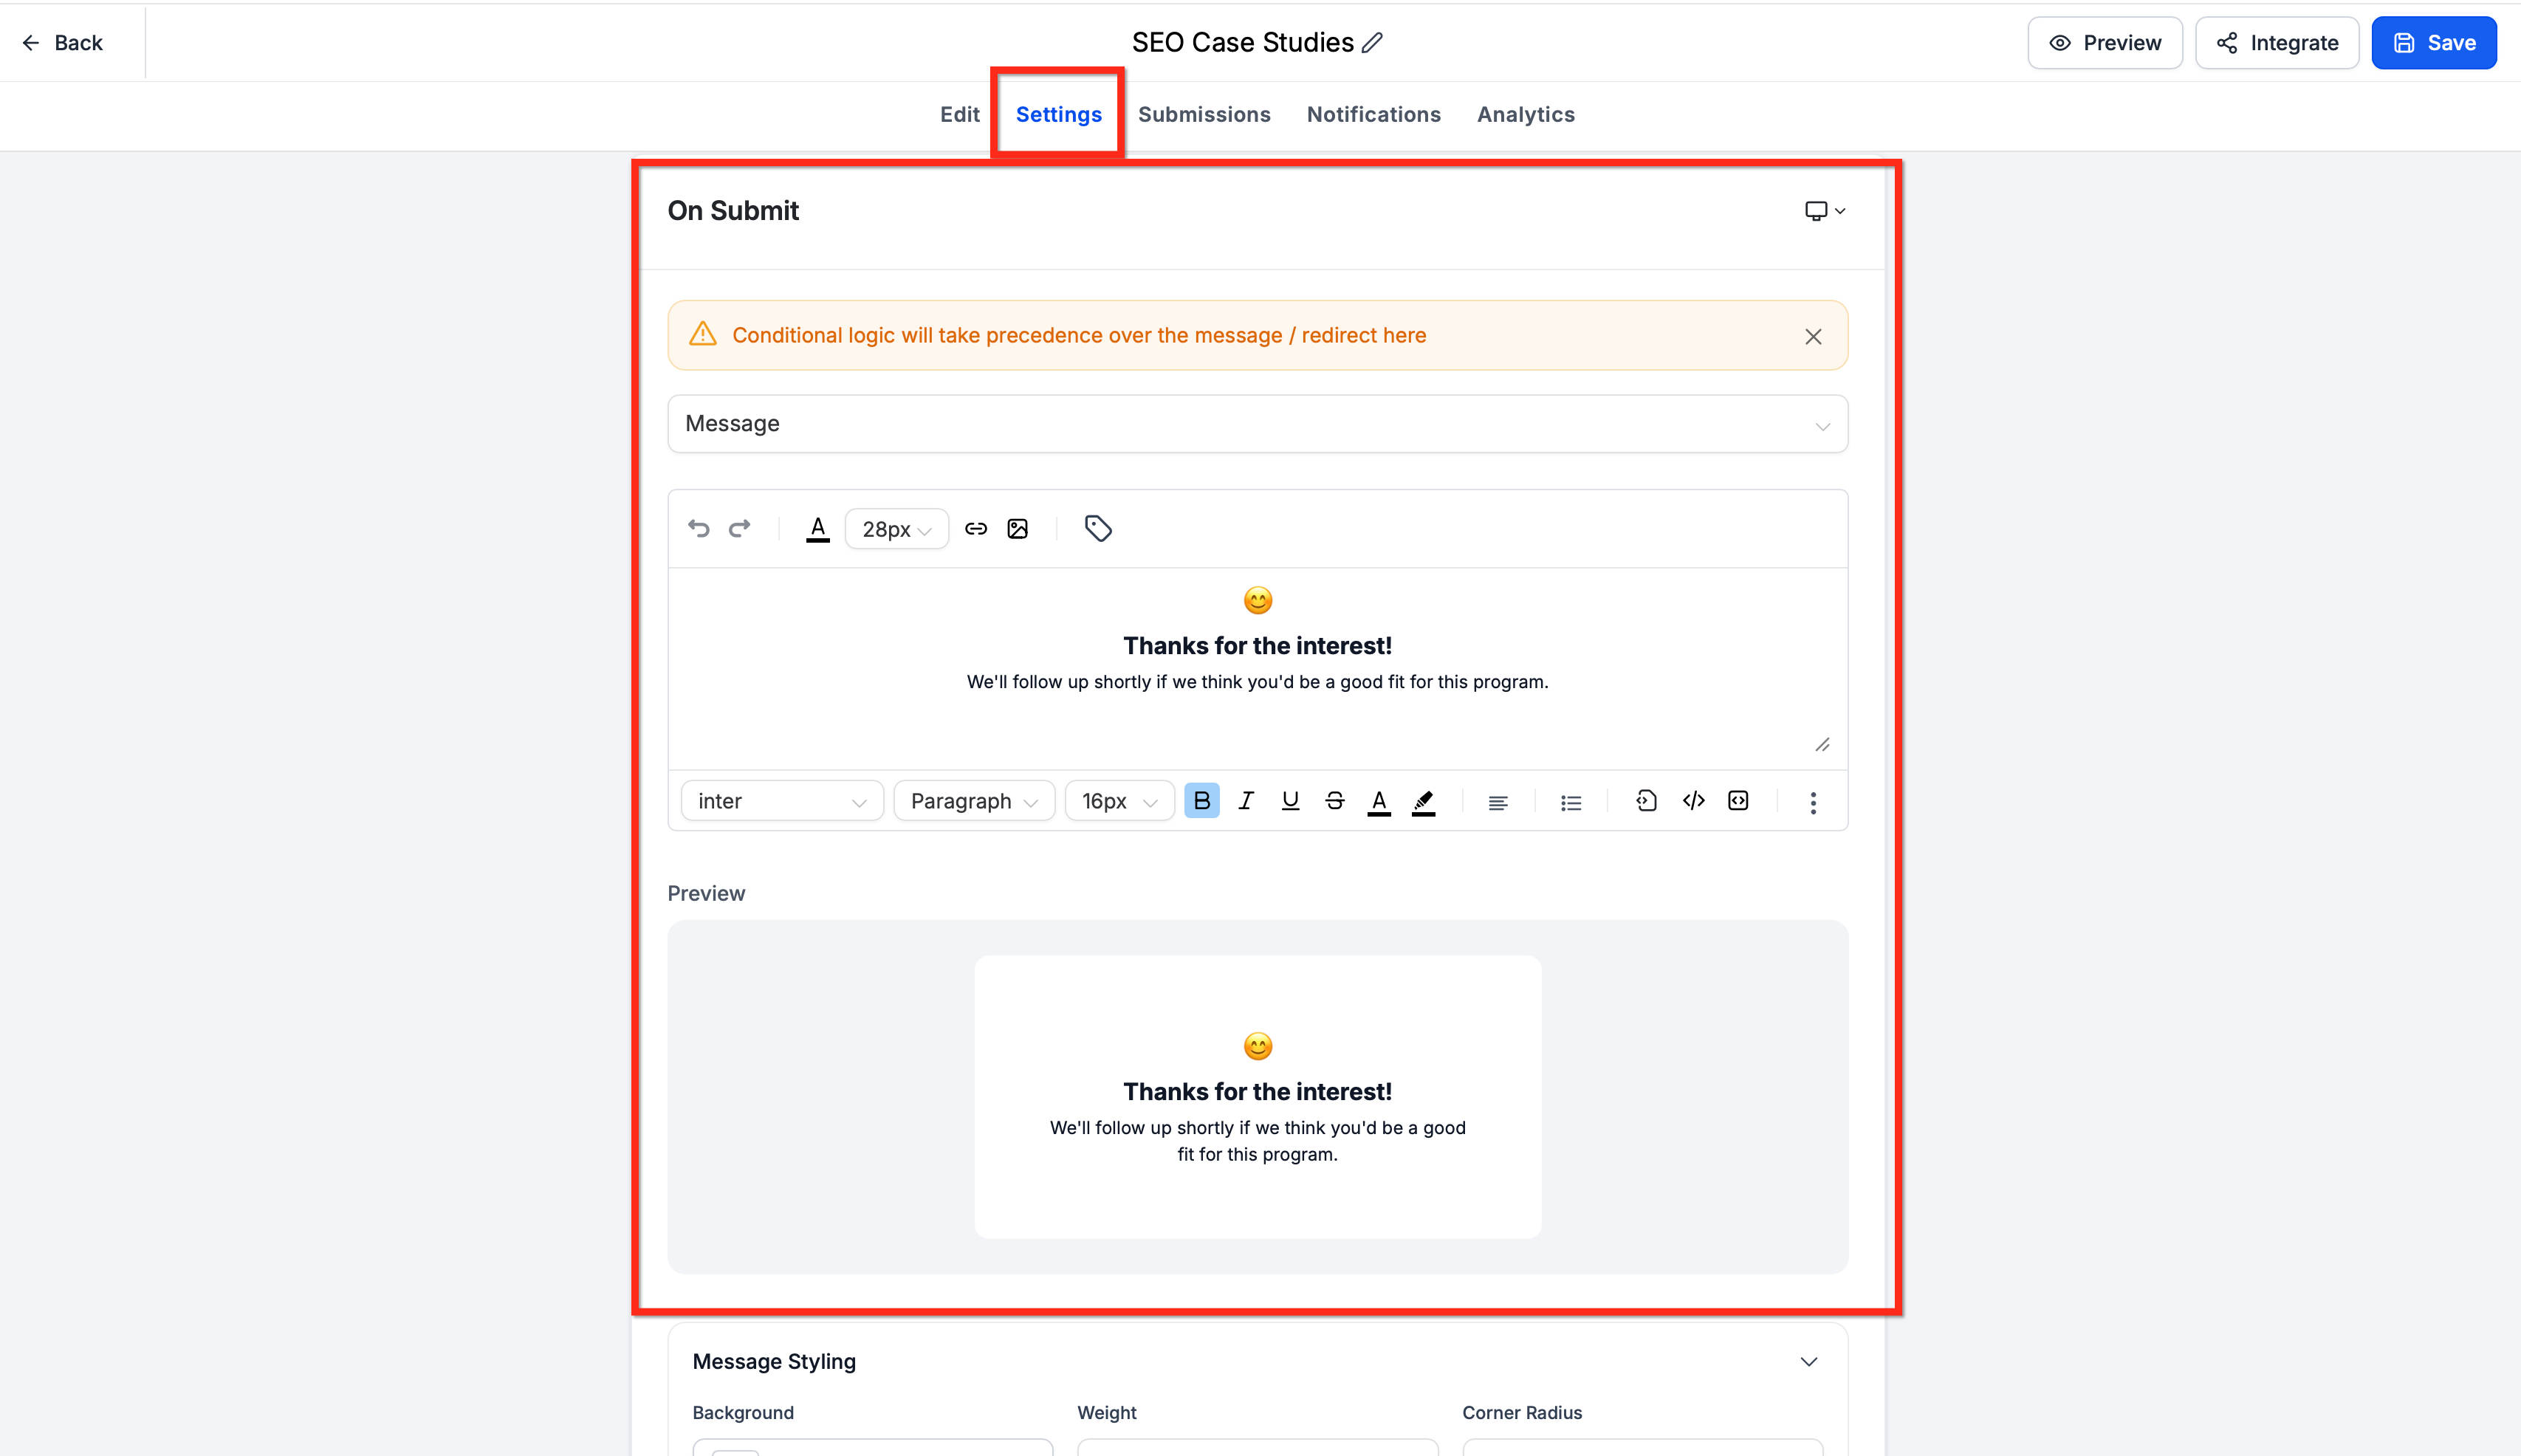The height and width of the screenshot is (1456, 2521).
Task: Dismiss the conditional logic warning banner
Action: (1813, 337)
